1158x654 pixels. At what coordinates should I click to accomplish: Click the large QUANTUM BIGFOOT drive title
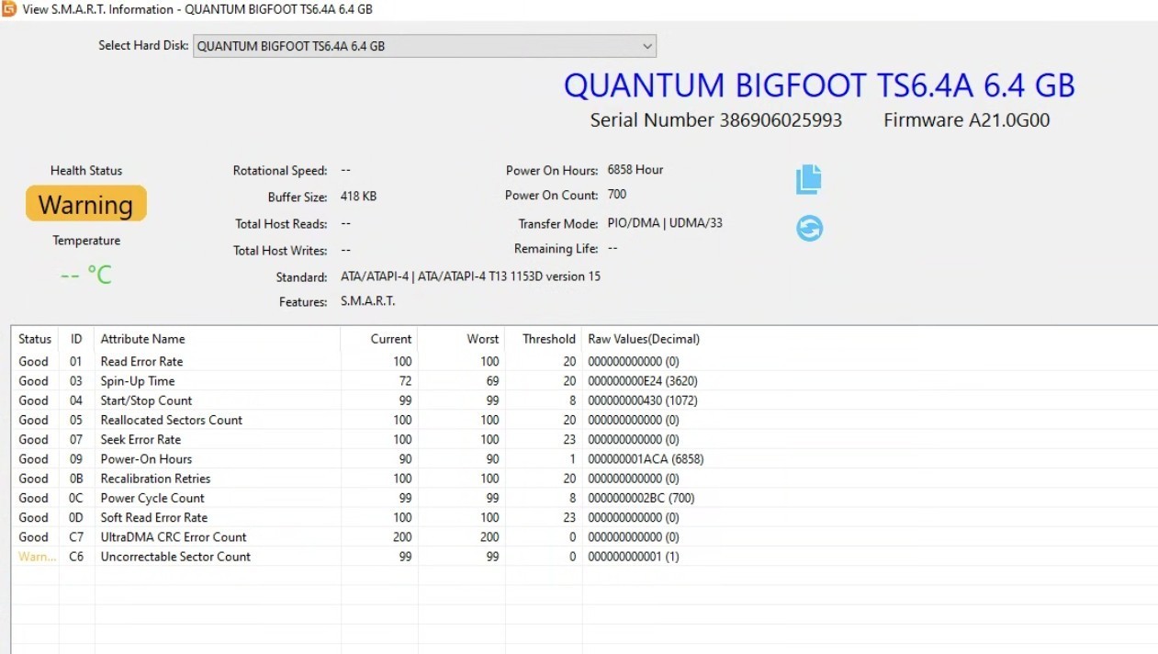click(819, 85)
